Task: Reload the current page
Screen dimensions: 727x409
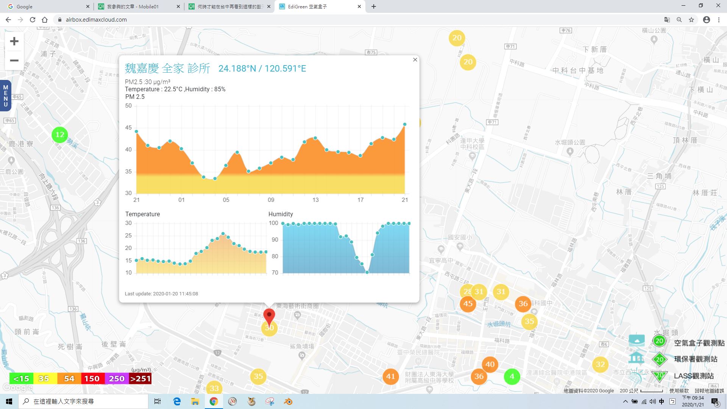Action: click(x=33, y=20)
